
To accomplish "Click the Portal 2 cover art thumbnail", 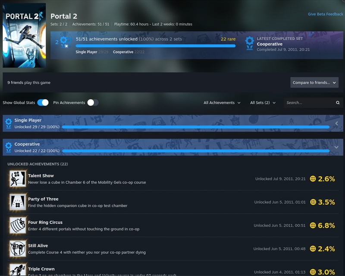I will click(24, 35).
